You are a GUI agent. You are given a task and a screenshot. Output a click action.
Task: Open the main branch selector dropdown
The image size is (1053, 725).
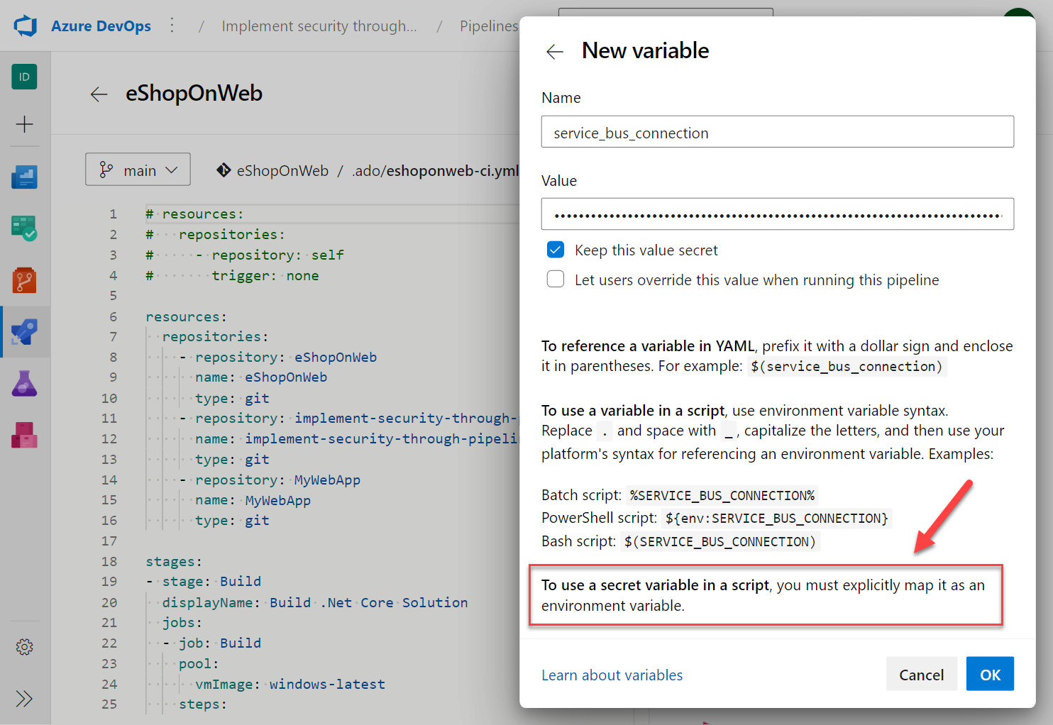pyautogui.click(x=138, y=169)
